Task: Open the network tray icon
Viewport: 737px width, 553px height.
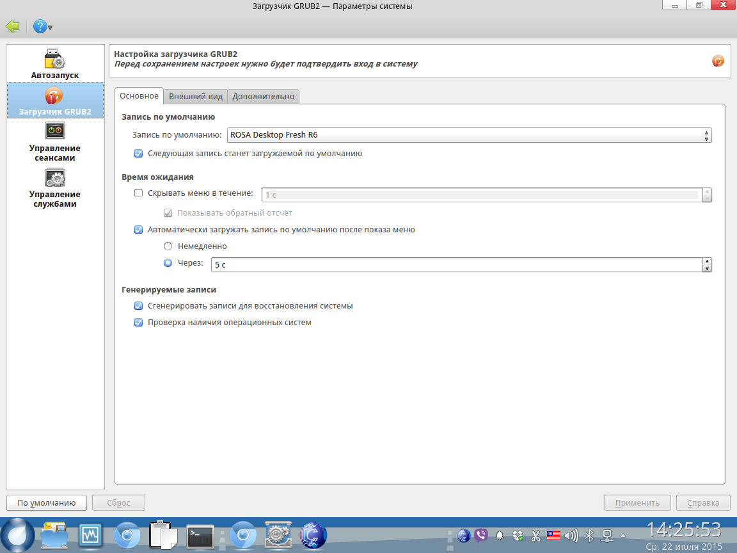Action: [x=607, y=535]
